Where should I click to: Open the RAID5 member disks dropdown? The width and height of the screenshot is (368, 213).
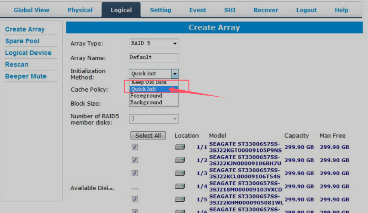pyautogui.click(x=154, y=119)
